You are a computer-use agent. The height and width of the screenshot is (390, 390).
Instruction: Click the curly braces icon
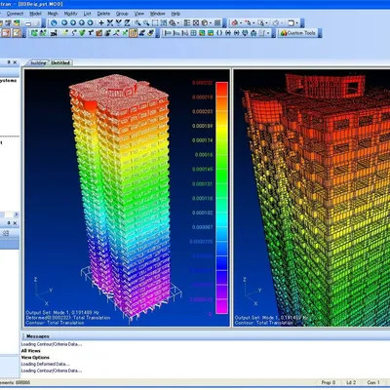(219, 33)
